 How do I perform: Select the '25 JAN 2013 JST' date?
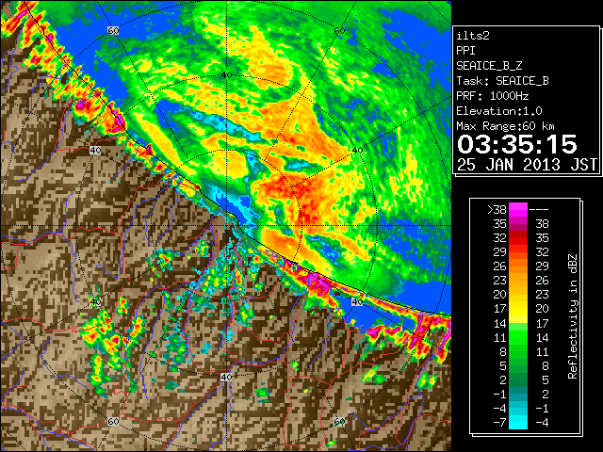pyautogui.click(x=527, y=165)
